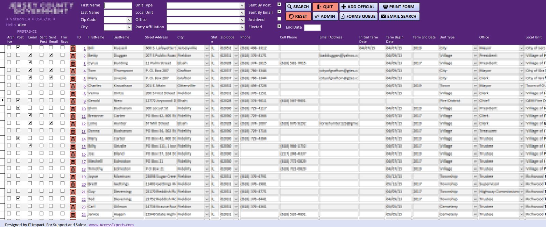546x227 pixels.
Task: Click the SEARCH button
Action: 298,7
